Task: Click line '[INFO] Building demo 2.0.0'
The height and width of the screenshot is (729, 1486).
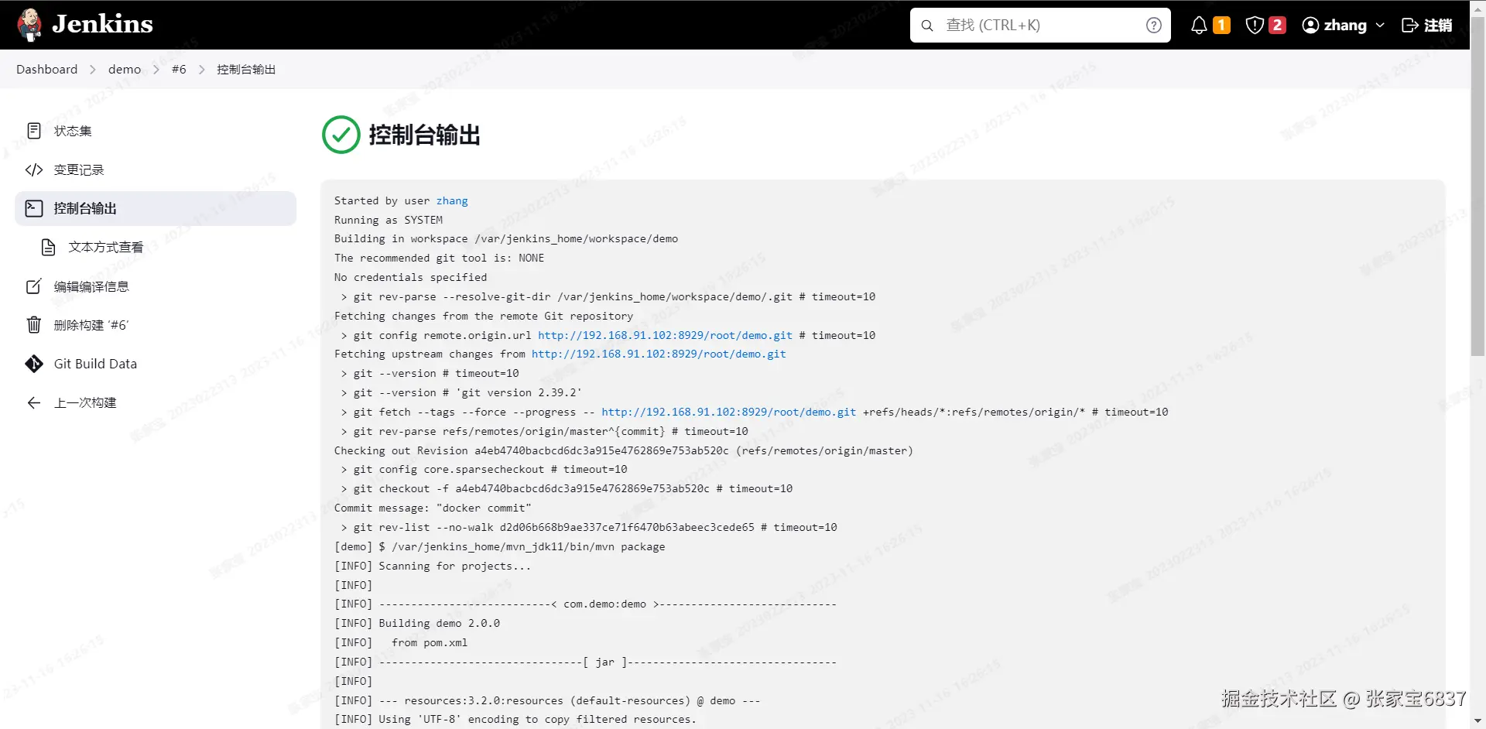Action: [417, 623]
